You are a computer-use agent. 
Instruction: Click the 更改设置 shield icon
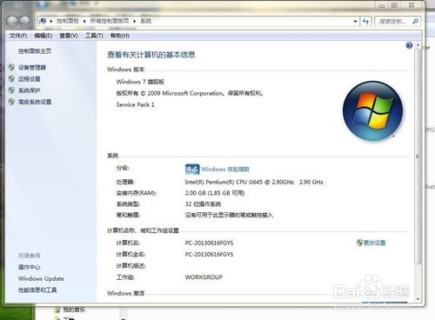pyautogui.click(x=359, y=243)
